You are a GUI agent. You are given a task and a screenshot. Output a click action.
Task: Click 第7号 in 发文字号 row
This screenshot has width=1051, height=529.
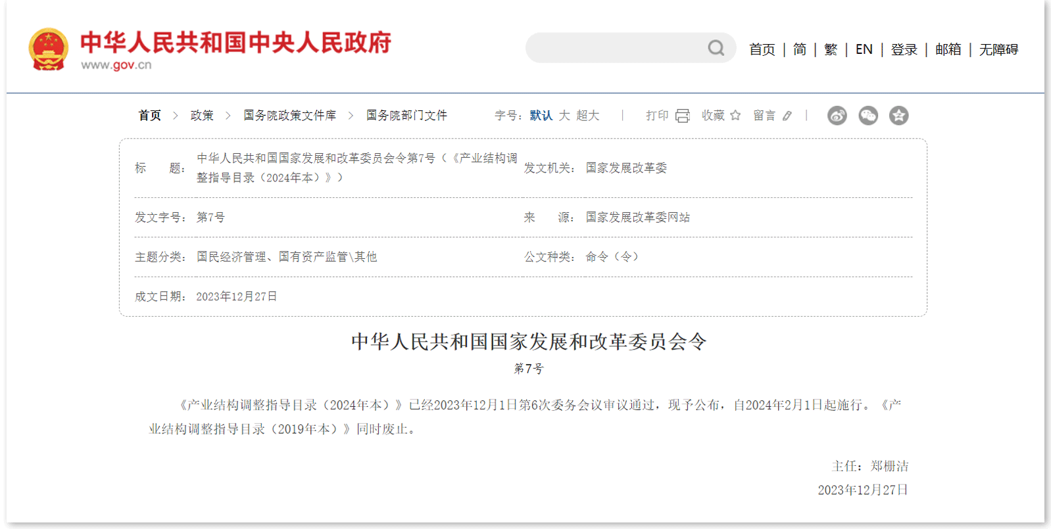tap(210, 218)
